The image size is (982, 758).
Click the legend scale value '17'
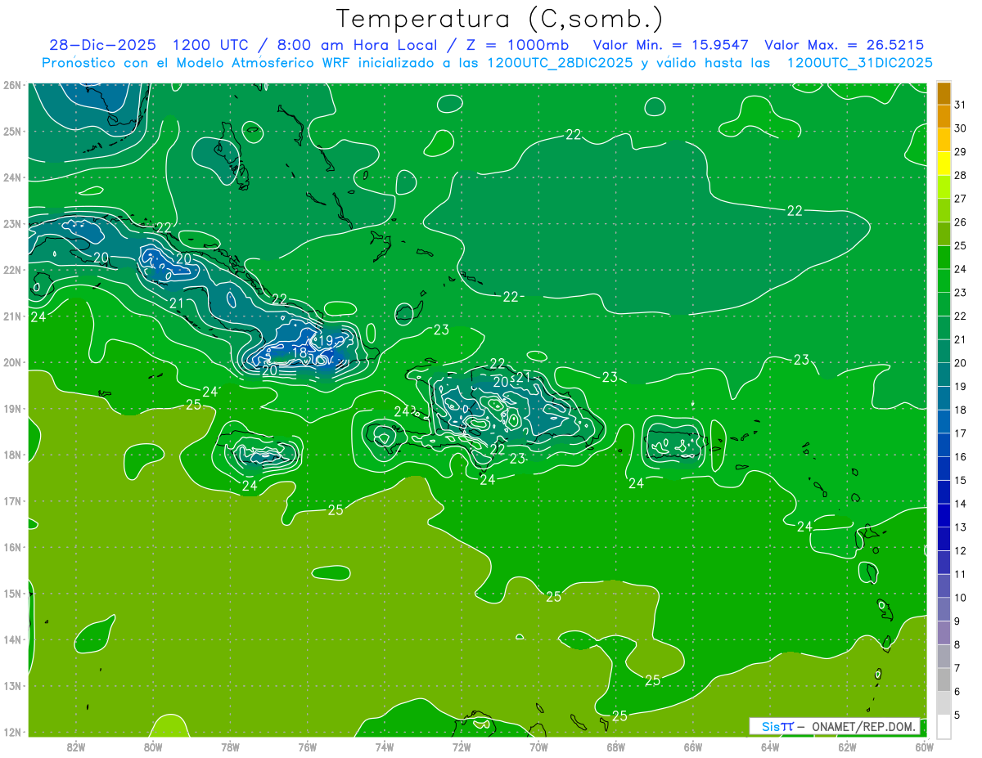coord(960,433)
